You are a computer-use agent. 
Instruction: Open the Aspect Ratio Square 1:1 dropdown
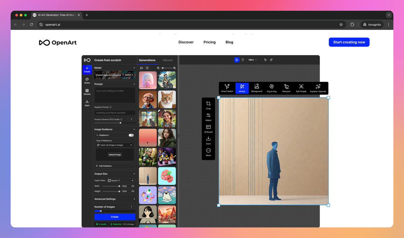pyautogui.click(x=121, y=180)
